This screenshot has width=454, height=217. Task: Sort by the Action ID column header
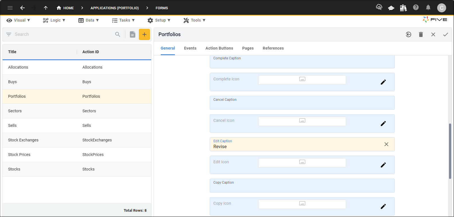(x=91, y=52)
